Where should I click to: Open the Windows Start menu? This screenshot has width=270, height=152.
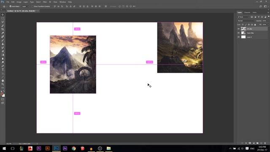(4, 148)
